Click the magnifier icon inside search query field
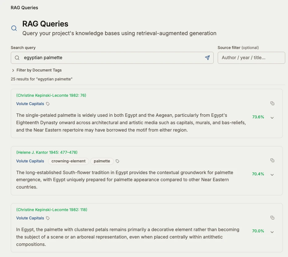288x257 pixels. 17,58
